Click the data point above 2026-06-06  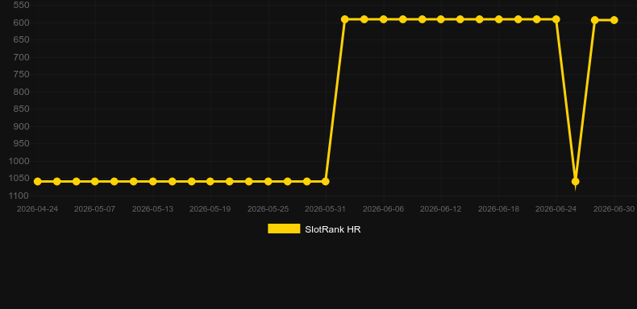pyautogui.click(x=384, y=19)
